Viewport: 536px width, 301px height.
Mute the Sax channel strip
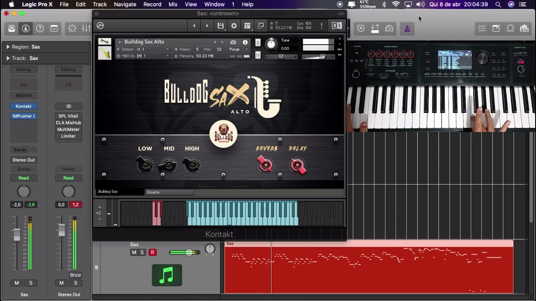(17, 283)
